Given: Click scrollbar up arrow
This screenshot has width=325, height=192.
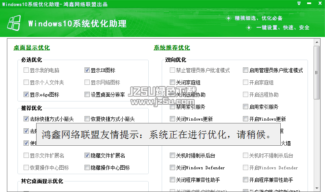Looking at the screenshot, I should pyautogui.click(x=317, y=42).
